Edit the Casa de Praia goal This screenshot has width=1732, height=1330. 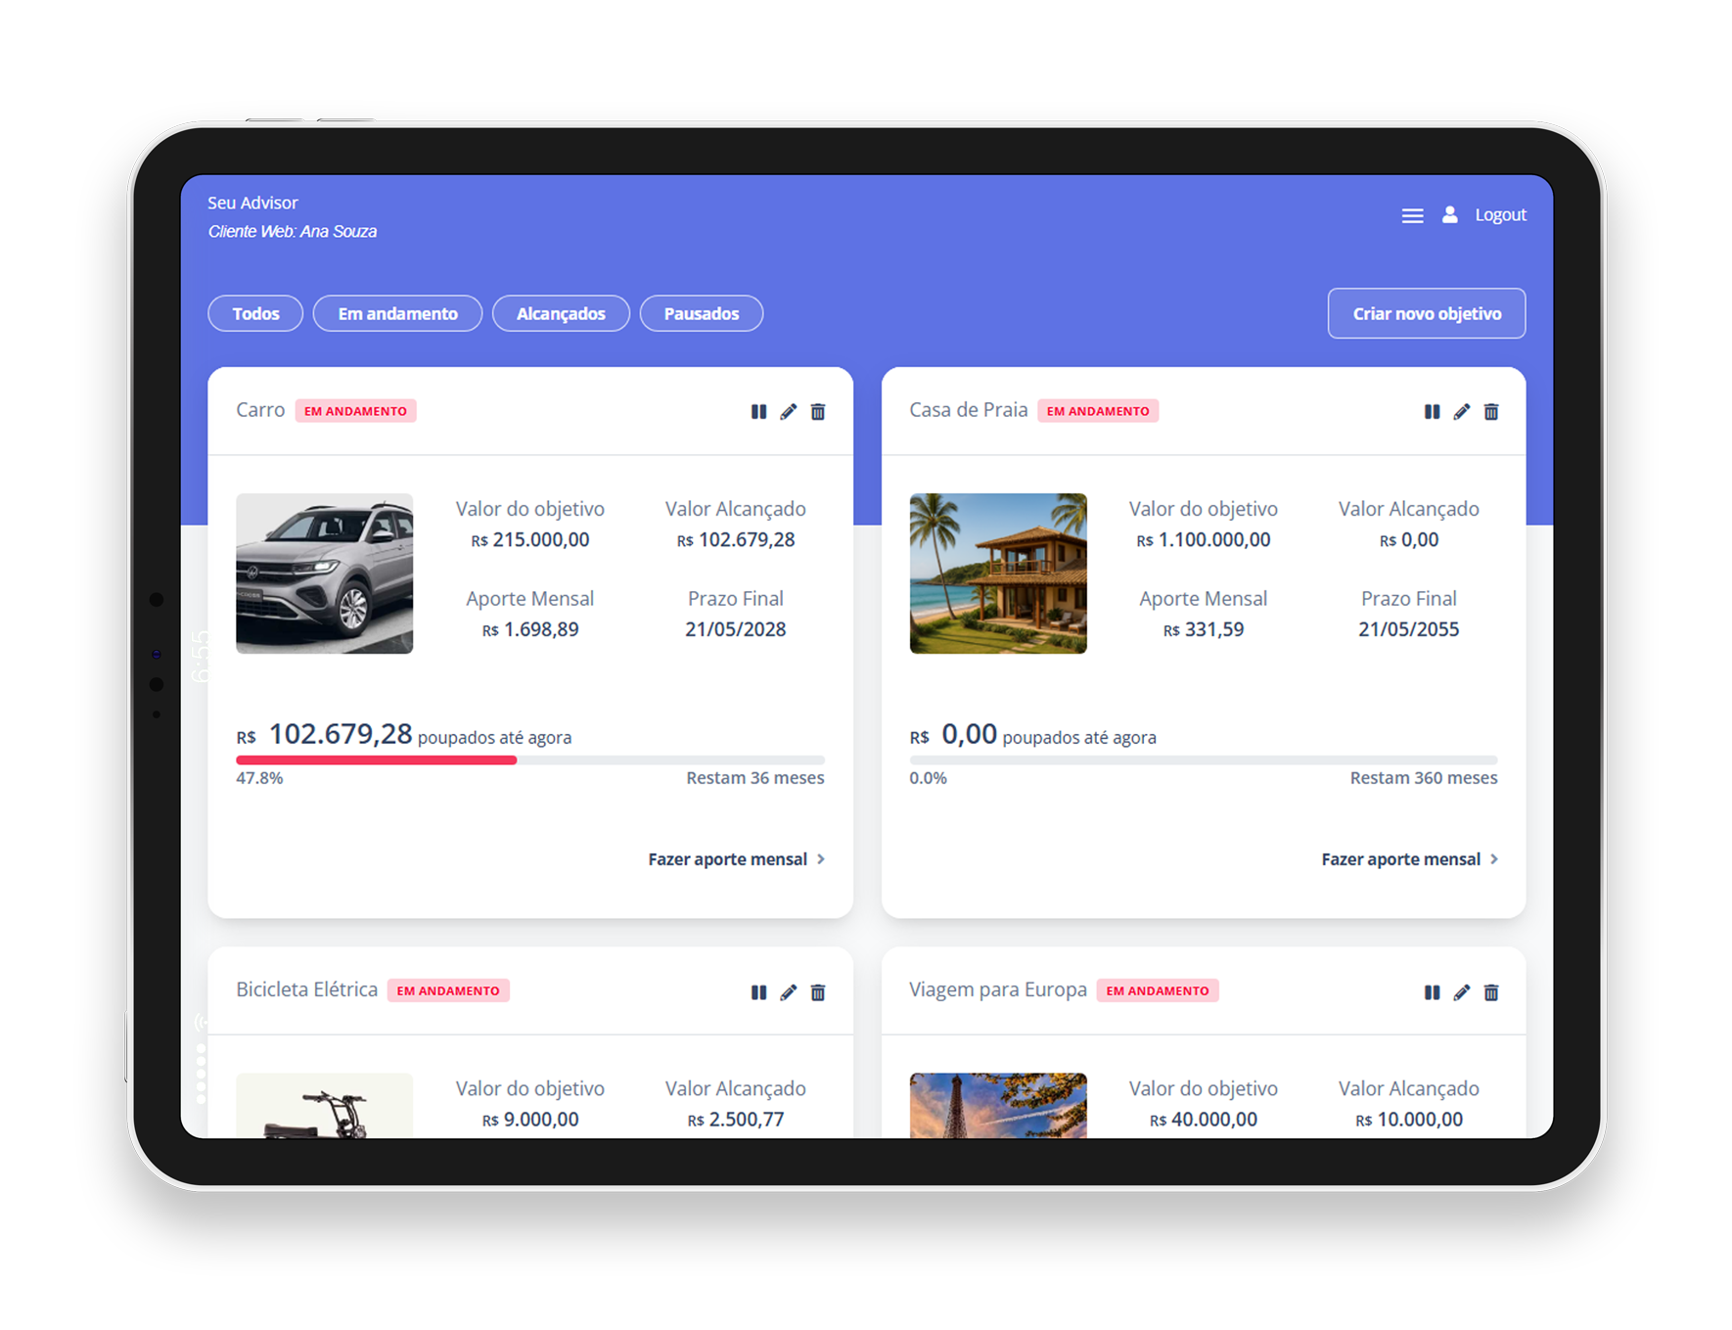tap(1461, 412)
